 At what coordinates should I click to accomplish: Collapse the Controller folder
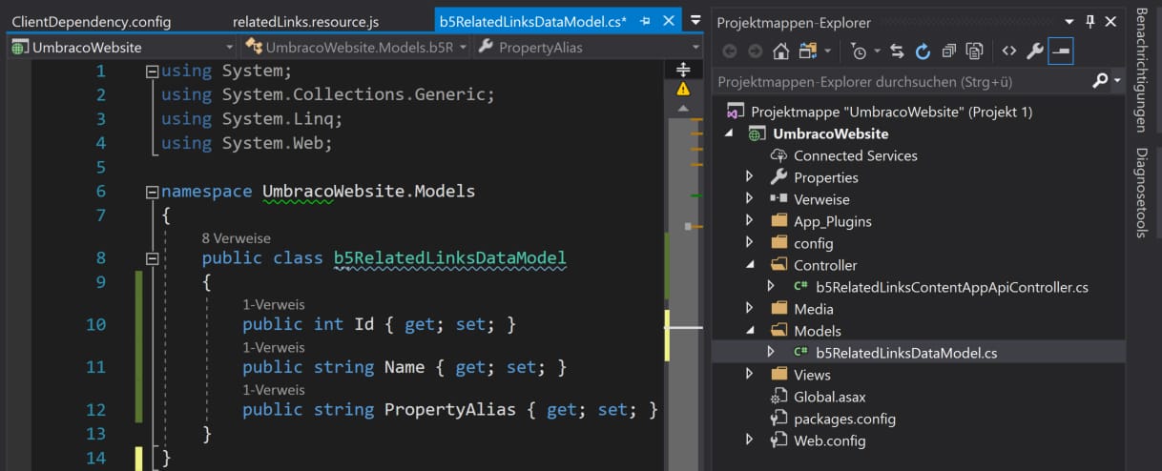point(749,265)
